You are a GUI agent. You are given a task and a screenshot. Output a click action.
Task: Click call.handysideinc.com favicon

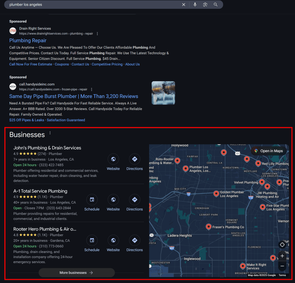pos(13,87)
